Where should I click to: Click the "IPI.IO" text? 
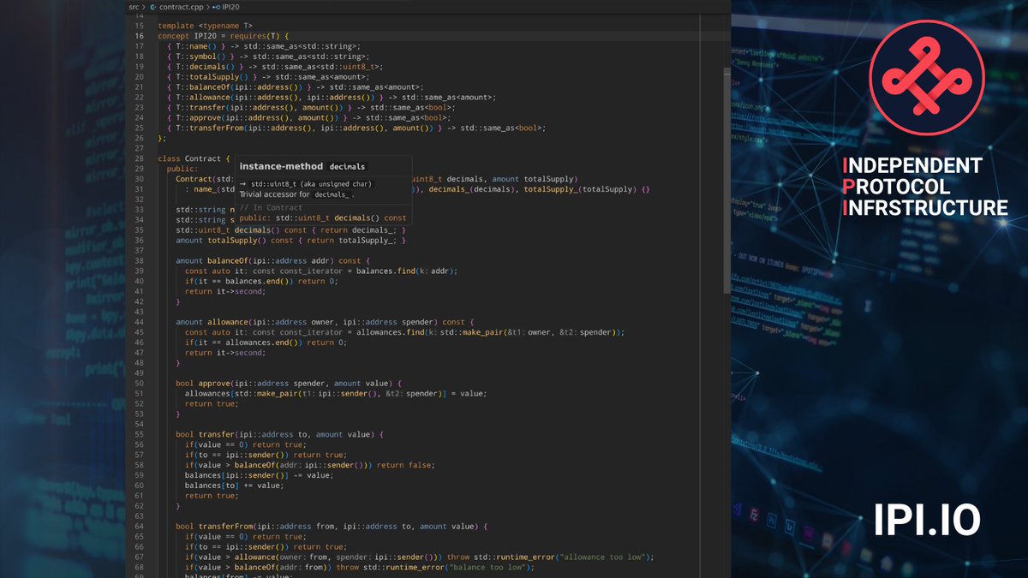pyautogui.click(x=927, y=520)
